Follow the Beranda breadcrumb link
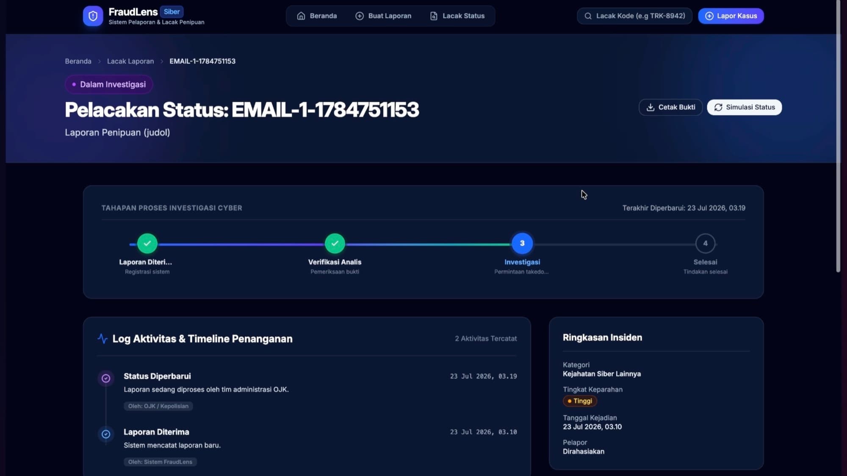 click(x=78, y=61)
